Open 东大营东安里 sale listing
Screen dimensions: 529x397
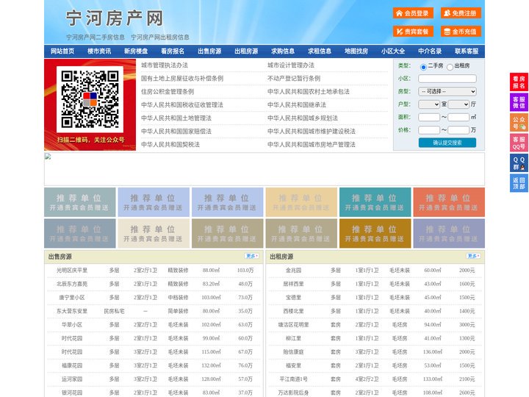pos(72,311)
